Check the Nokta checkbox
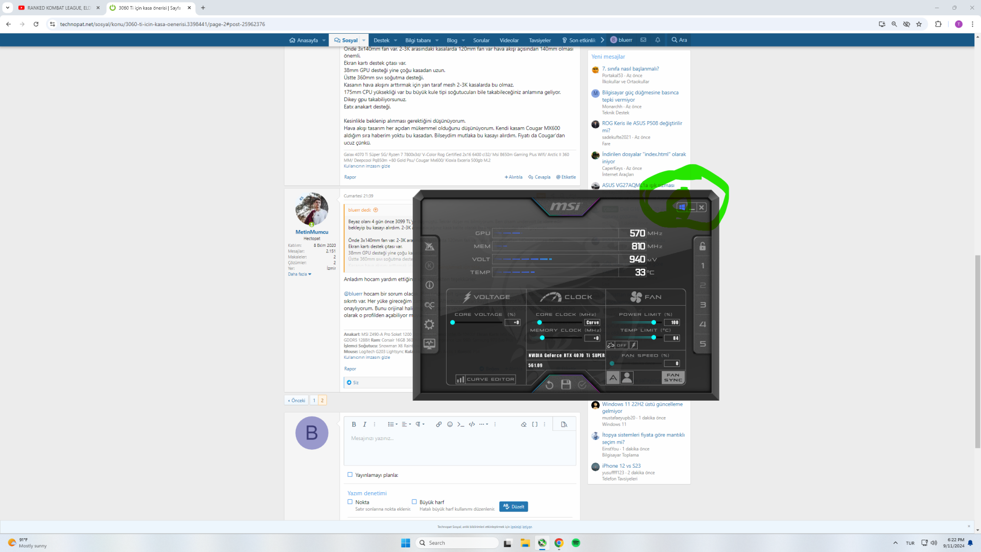 350,502
